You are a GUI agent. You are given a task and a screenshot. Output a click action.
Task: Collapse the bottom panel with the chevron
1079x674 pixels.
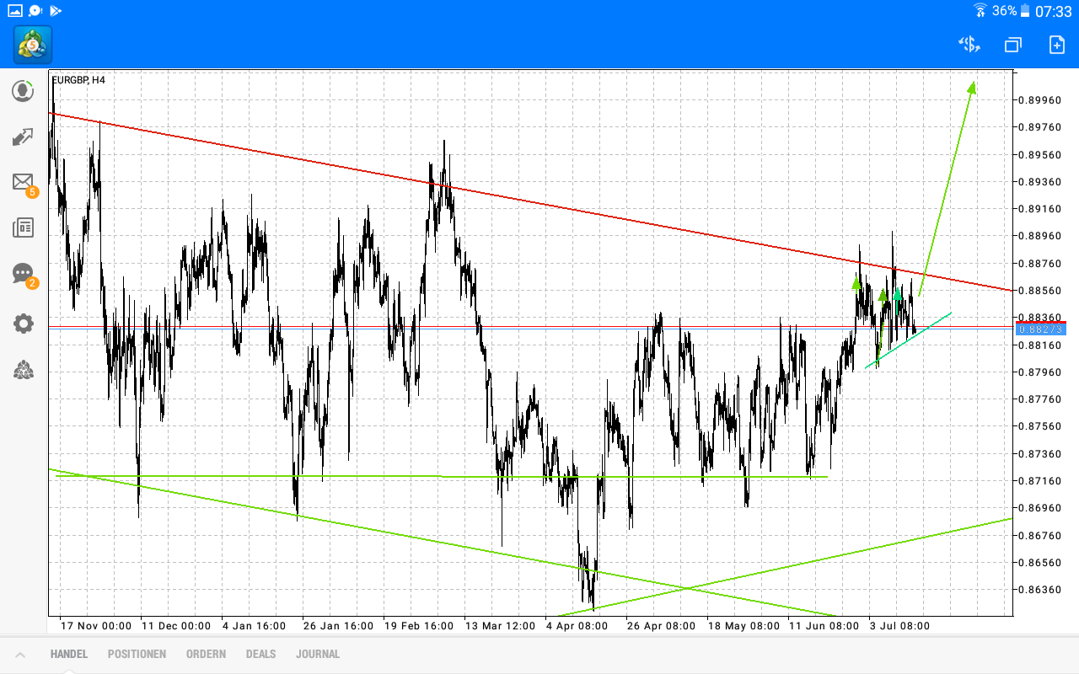pyautogui.click(x=19, y=654)
